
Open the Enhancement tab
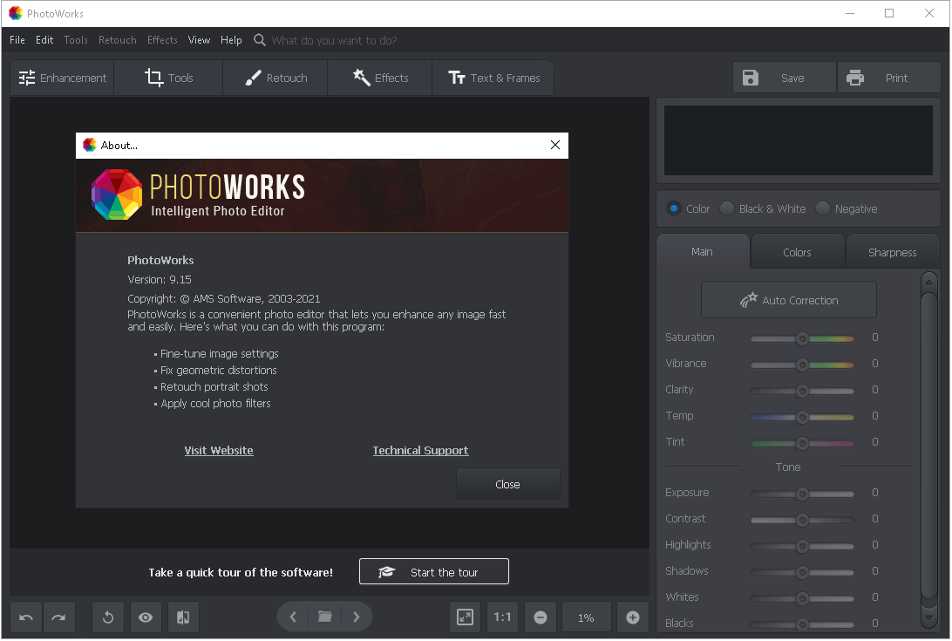62,78
